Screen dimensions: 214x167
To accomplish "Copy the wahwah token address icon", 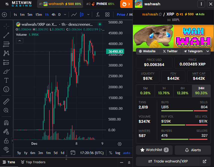I will click(x=160, y=14).
